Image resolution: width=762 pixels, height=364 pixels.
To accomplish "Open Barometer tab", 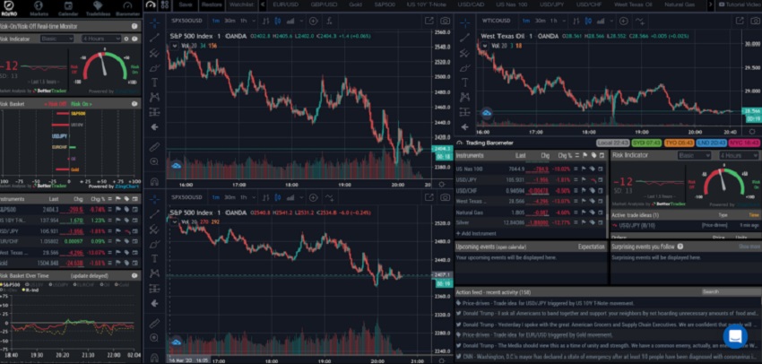I will click(128, 8).
